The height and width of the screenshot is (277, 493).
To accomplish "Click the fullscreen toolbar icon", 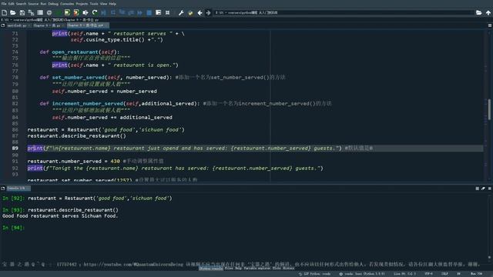I will [x=168, y=12].
